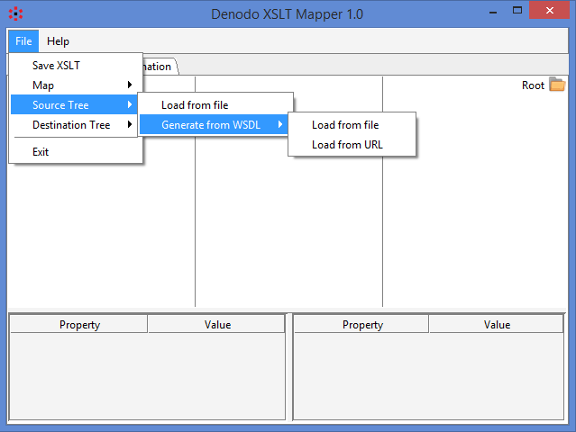The width and height of the screenshot is (576, 432).
Task: Open the Map submenu
Action: 76,85
